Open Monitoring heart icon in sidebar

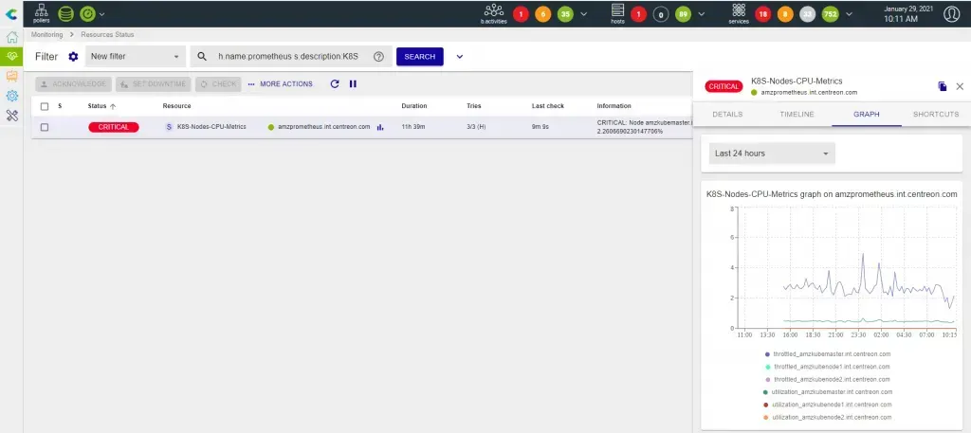click(x=11, y=56)
